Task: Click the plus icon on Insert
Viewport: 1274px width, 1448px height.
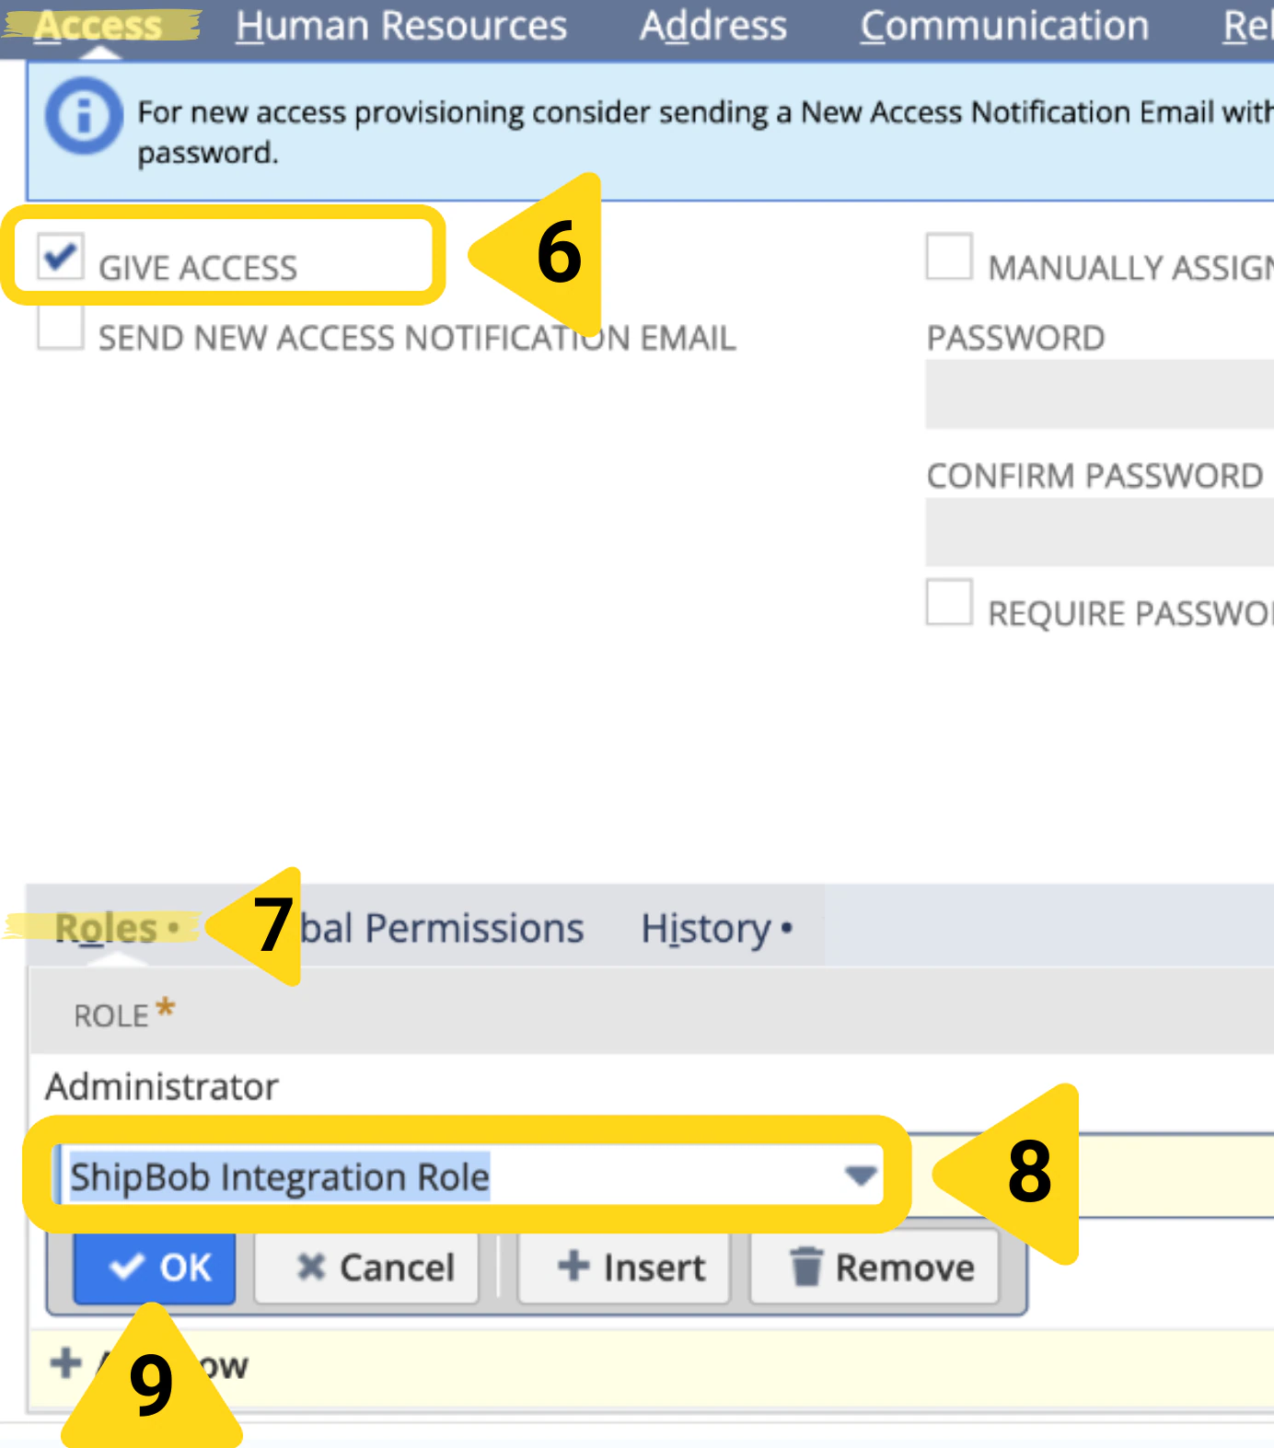Action: (573, 1268)
